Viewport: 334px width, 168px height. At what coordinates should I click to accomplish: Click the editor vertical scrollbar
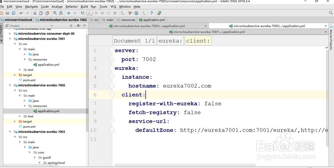tap(327, 98)
